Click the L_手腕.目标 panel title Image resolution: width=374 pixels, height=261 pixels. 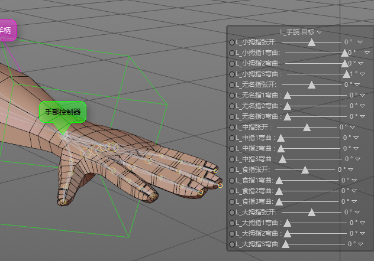(x=297, y=32)
